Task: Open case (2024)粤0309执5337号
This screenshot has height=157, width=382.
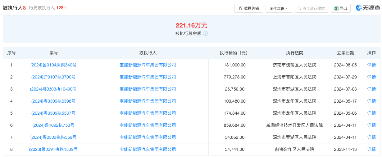Action: pyautogui.click(x=53, y=113)
